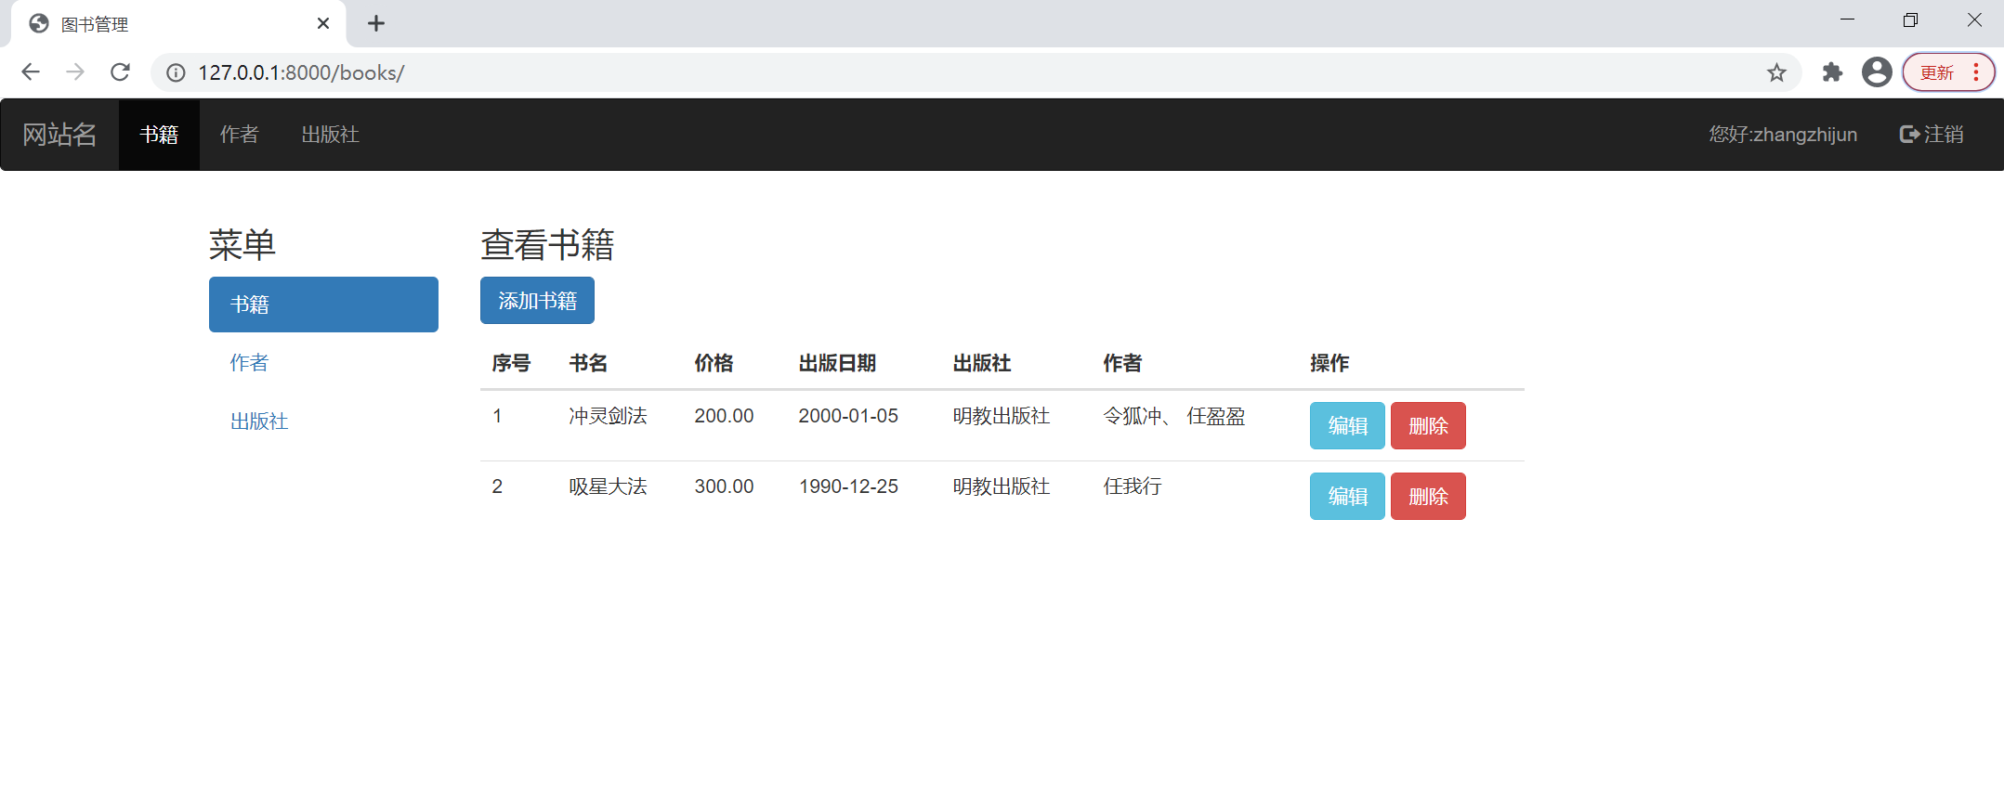
Task: Click the date 1990-12-25
Action: [848, 486]
